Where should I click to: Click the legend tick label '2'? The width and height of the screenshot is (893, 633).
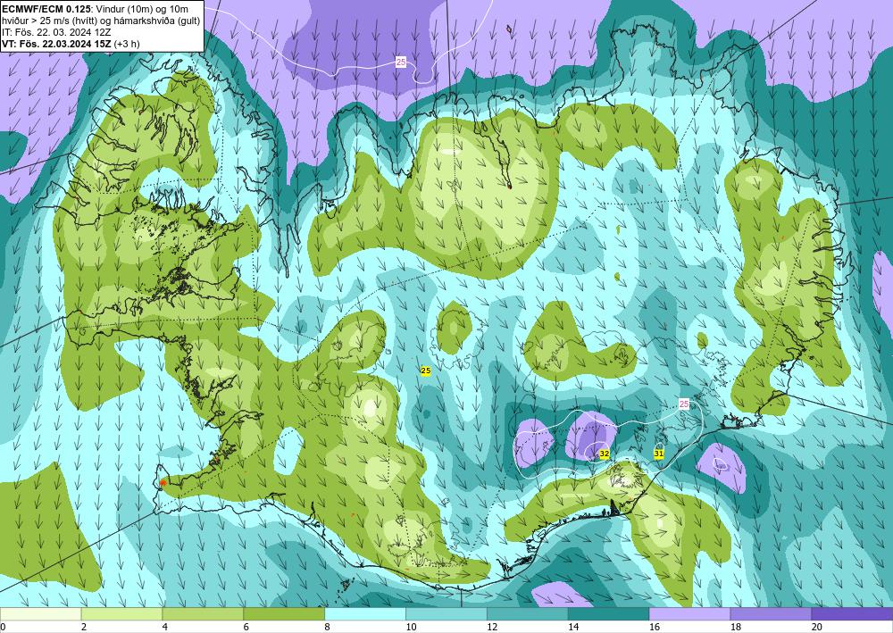[x=84, y=627]
